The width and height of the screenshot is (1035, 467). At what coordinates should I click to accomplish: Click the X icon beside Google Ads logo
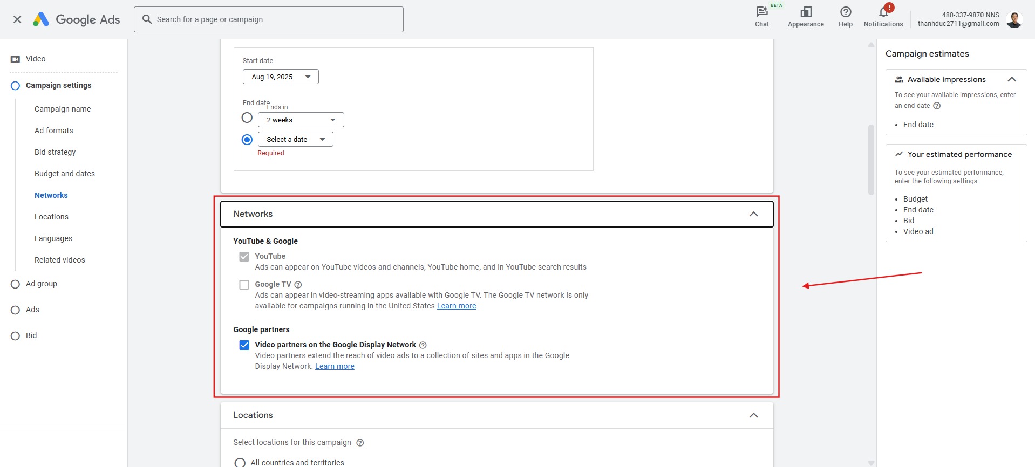17,19
